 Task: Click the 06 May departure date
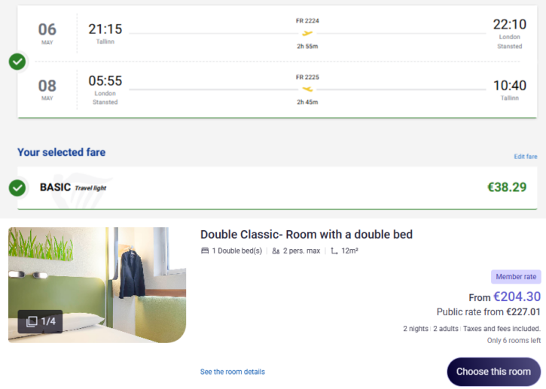(x=47, y=33)
